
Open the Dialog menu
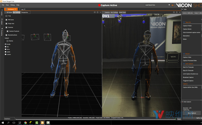coord(13,5)
